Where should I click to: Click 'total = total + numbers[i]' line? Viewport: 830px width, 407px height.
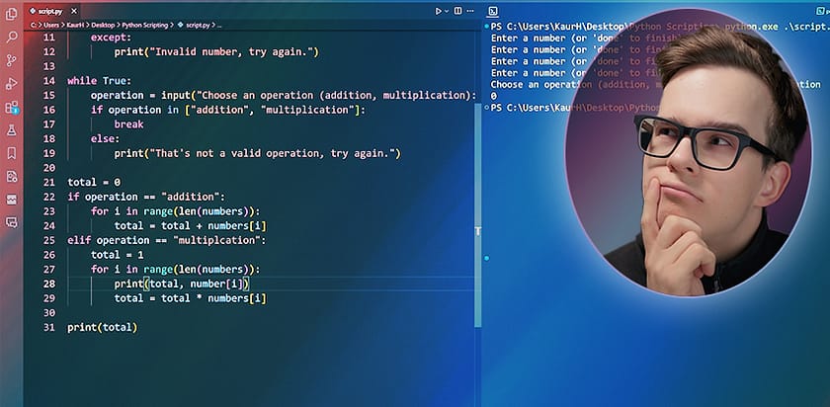coord(190,226)
